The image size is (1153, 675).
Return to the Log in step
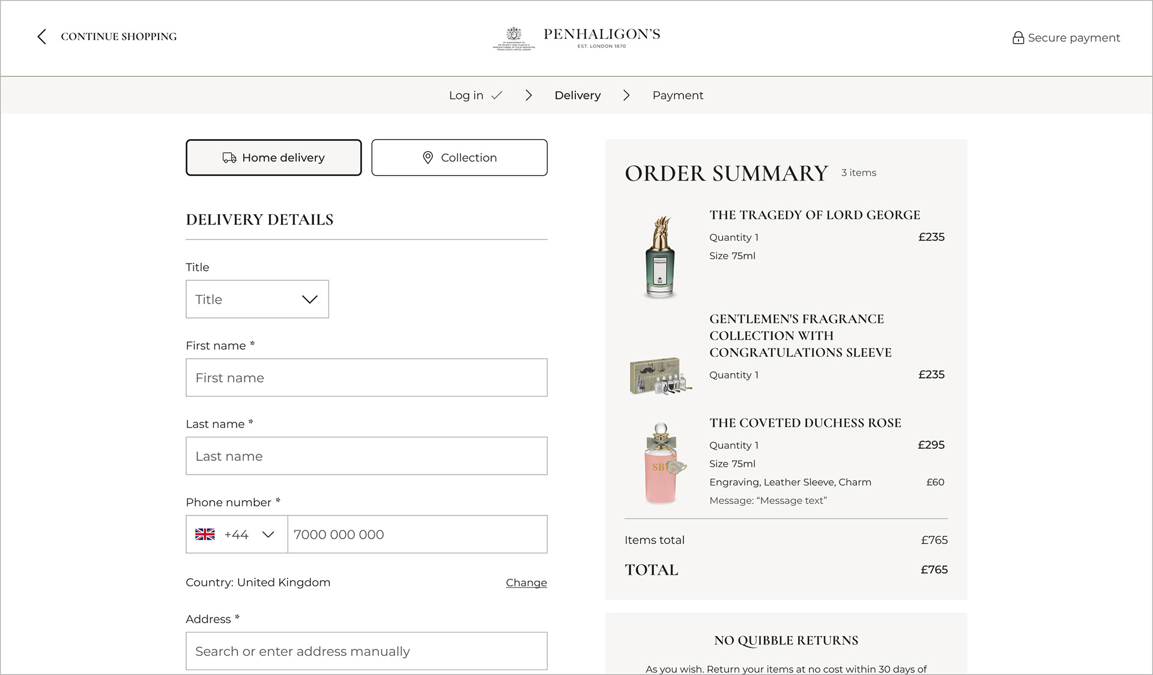[x=466, y=95]
